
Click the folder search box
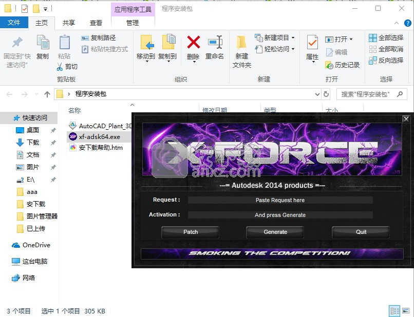click(371, 94)
